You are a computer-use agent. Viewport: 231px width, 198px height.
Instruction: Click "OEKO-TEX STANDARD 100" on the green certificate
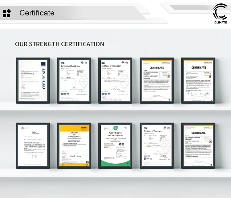point(115,136)
